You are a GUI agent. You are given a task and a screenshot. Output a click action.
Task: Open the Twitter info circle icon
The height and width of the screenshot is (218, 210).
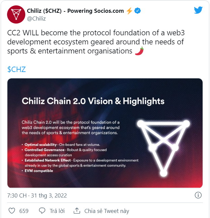click(199, 195)
